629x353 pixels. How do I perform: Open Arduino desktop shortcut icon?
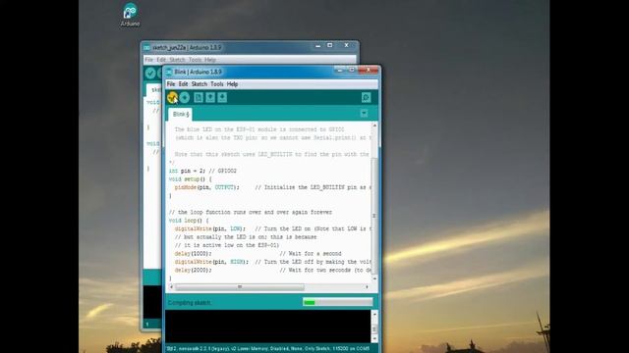tap(130, 15)
